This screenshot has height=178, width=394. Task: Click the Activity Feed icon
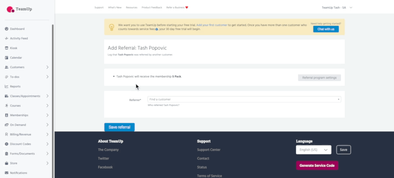[x=7, y=38]
